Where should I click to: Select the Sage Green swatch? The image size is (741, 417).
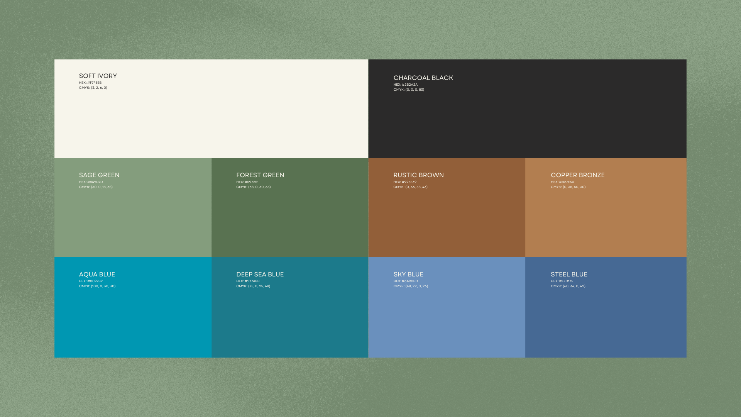[133, 220]
